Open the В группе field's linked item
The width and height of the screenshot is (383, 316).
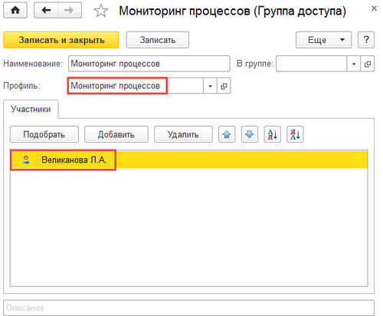pos(368,64)
